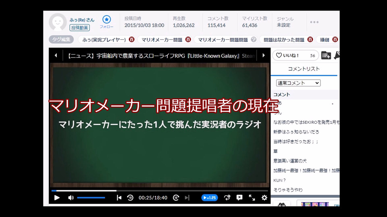
Task: Open the ふぅ(実況プレイヤー) tag
Action: tap(104, 40)
